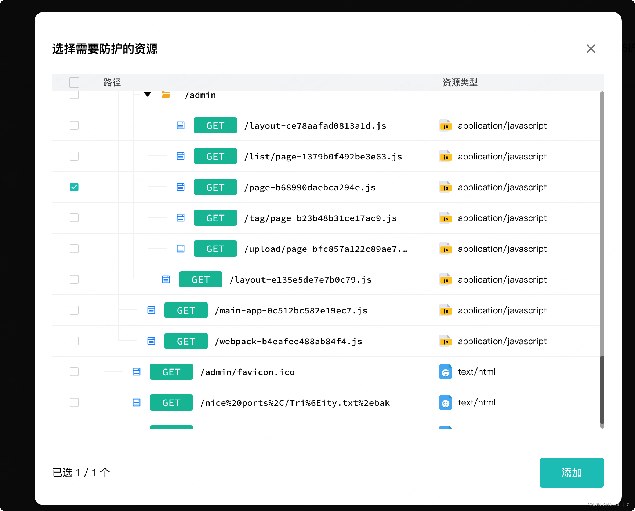Select path /layout-e135e5de7e7b0c79.js
Screen dimensions: 635x511
(x=301, y=280)
